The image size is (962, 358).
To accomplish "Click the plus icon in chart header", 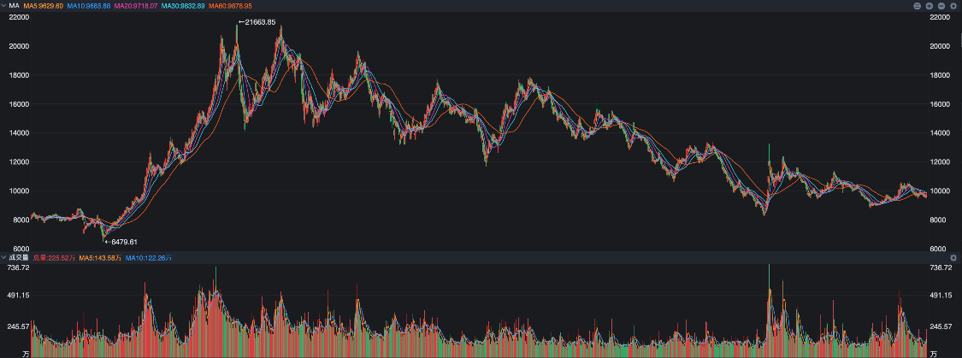I will tap(930, 6).
